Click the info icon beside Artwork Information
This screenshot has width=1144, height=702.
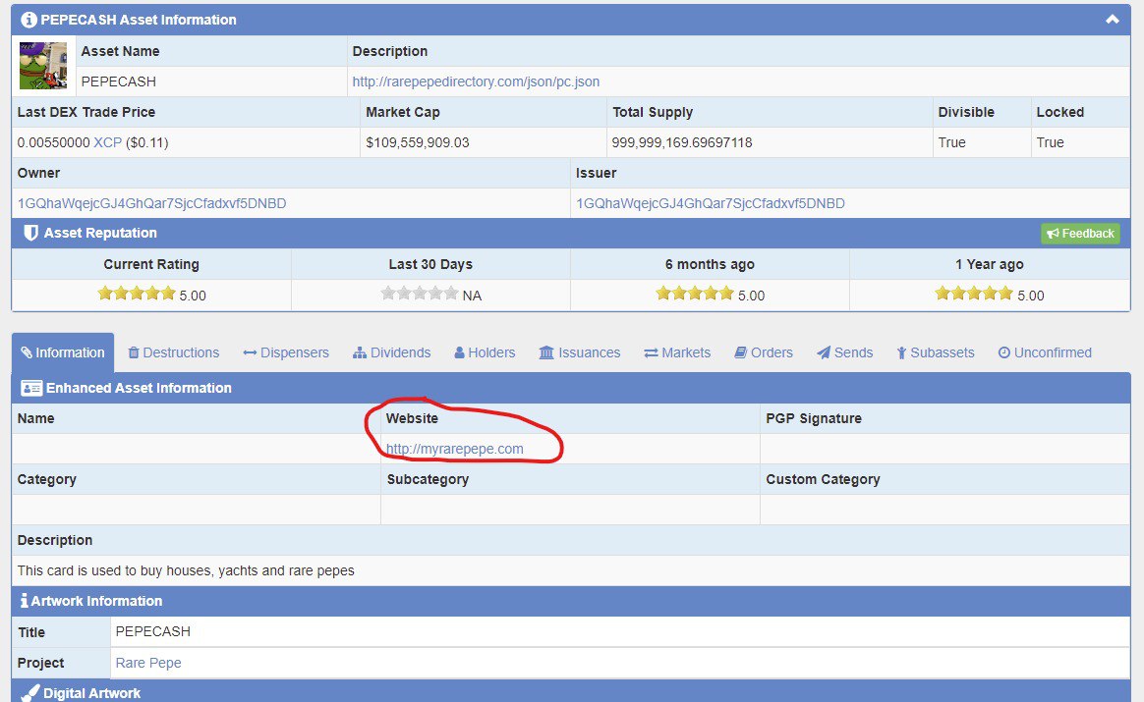[x=25, y=601]
